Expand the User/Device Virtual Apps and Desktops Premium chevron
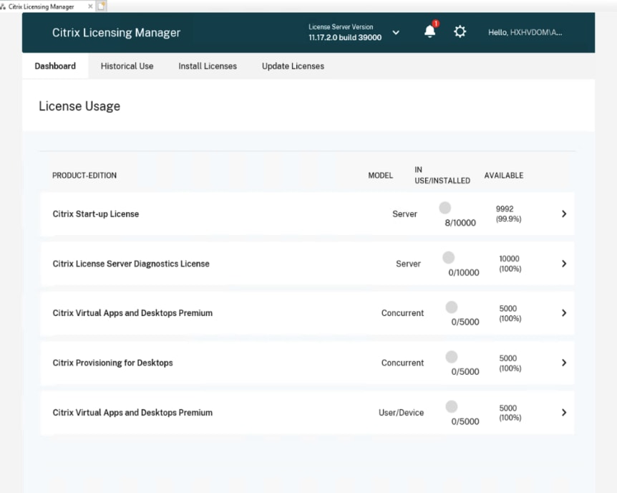Viewport: 617px width, 493px height. (x=564, y=413)
